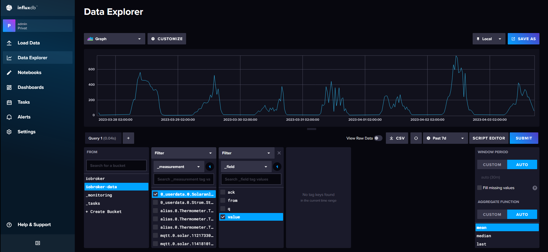
Task: Select the _tasks bucket
Action: pyautogui.click(x=116, y=203)
